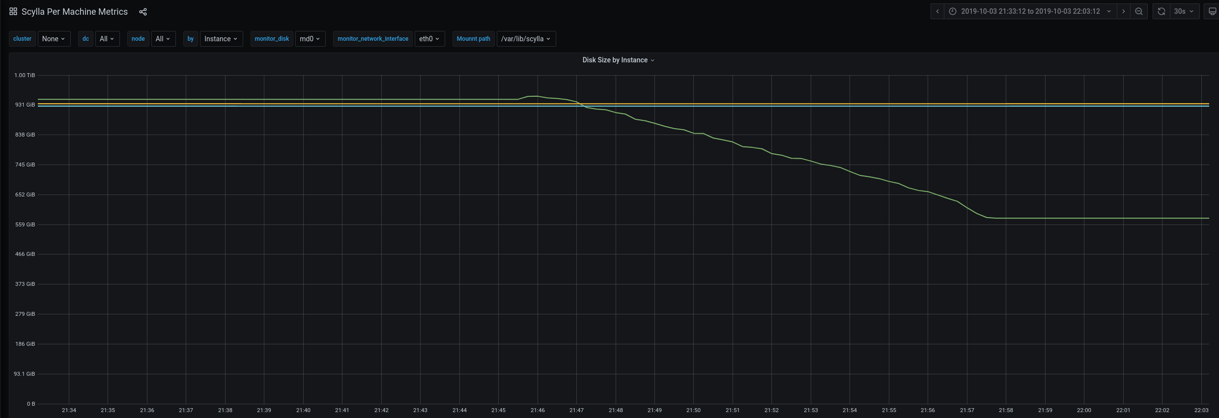This screenshot has width=1219, height=418.
Task: Open the time range picker
Action: click(x=1030, y=11)
